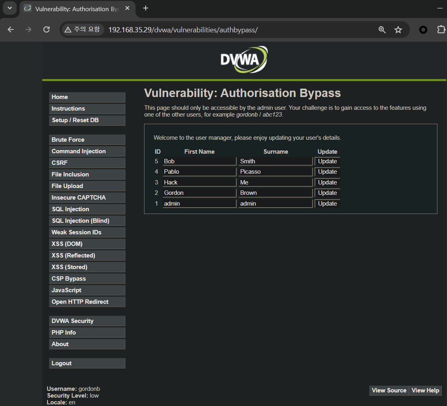This screenshot has height=406, width=447.
Task: Open SQL Injection page
Action: click(87, 209)
